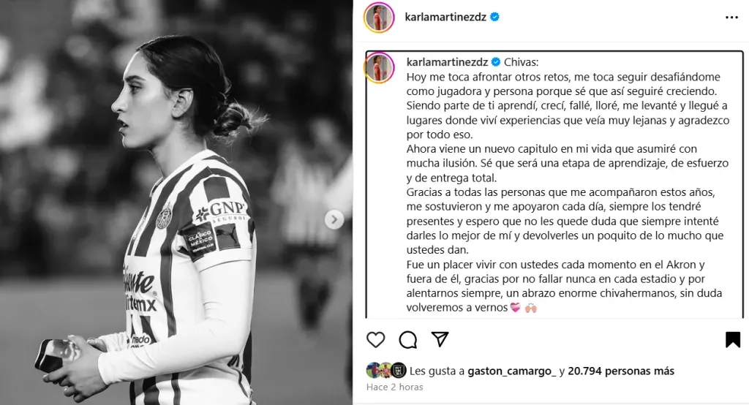Share the post using the paper plane icon
Screen dimensions: 749x405
(x=440, y=339)
